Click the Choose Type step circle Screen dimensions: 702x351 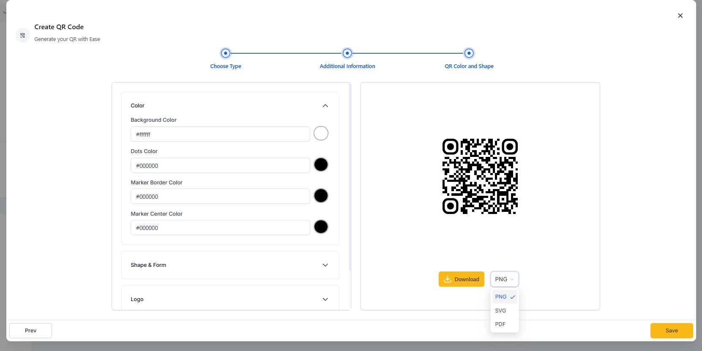tap(226, 53)
